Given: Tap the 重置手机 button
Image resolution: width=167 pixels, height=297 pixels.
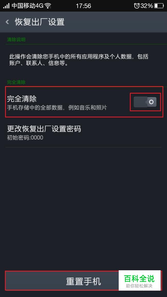Looking at the screenshot, I should click(x=83, y=281).
